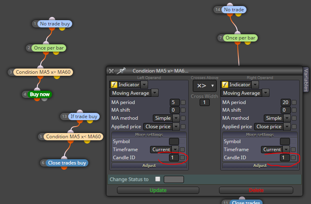Select Condition MA5 x< MA60 block
Image resolution: width=311 pixels, height=204 pixels.
[73, 137]
